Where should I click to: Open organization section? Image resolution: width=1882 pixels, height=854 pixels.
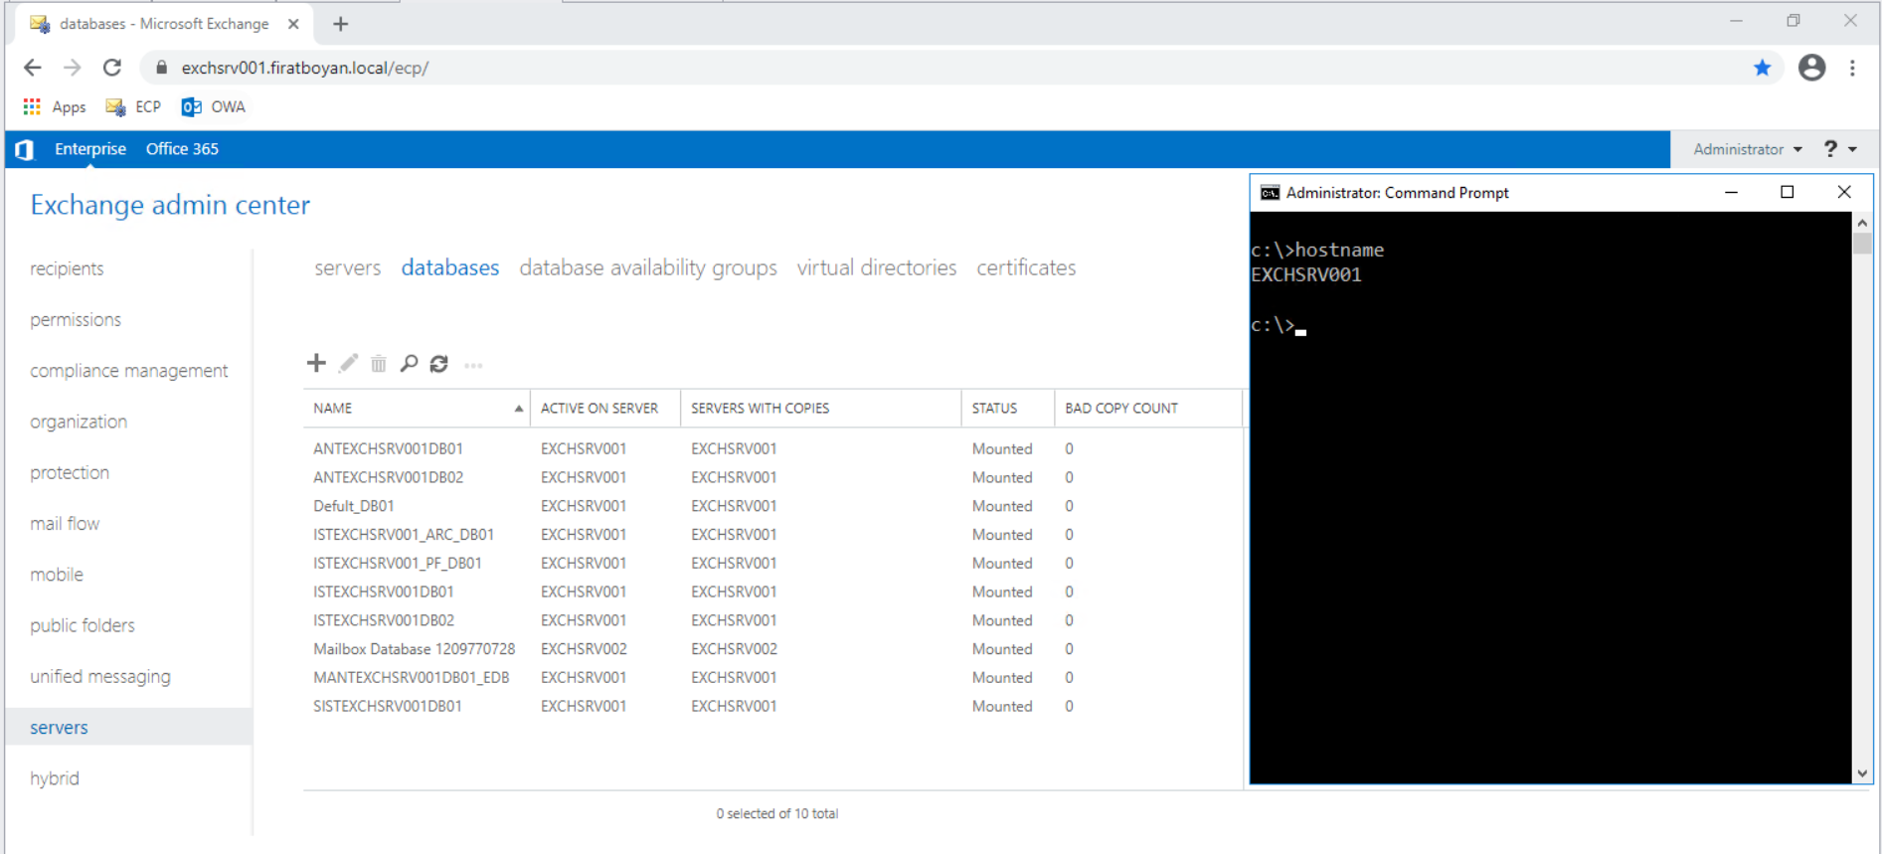point(79,422)
